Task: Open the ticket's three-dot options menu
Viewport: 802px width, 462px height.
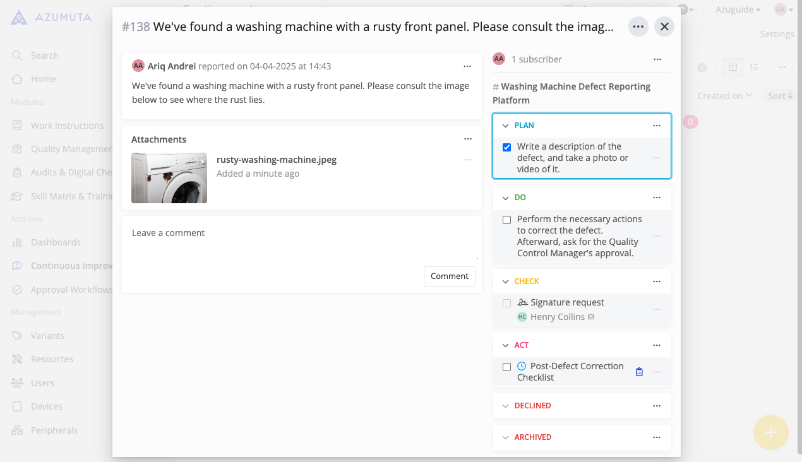Action: pyautogui.click(x=638, y=27)
